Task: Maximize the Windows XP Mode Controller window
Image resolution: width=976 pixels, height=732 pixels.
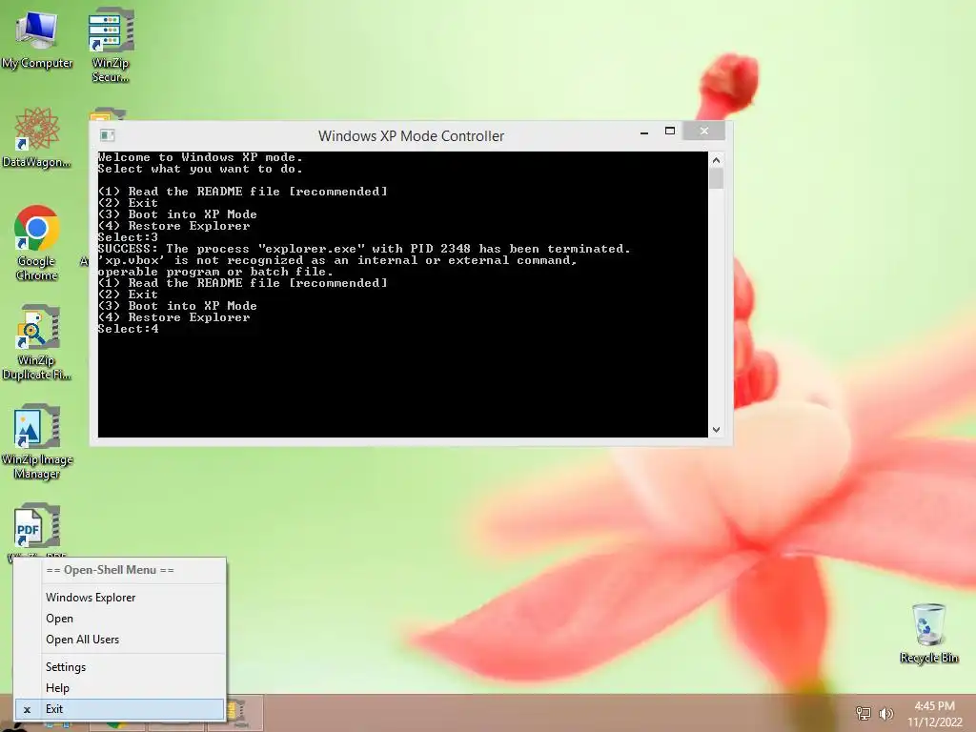Action: coord(670,132)
